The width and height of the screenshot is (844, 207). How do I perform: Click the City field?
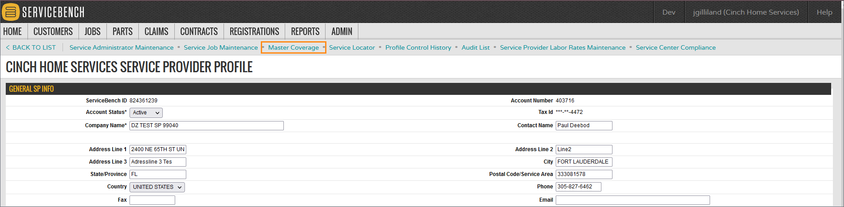(584, 162)
